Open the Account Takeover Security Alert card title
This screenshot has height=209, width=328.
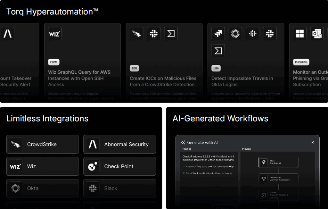coord(16,81)
